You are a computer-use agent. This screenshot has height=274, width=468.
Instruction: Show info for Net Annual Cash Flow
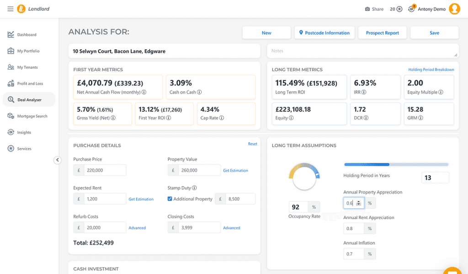click(x=144, y=92)
